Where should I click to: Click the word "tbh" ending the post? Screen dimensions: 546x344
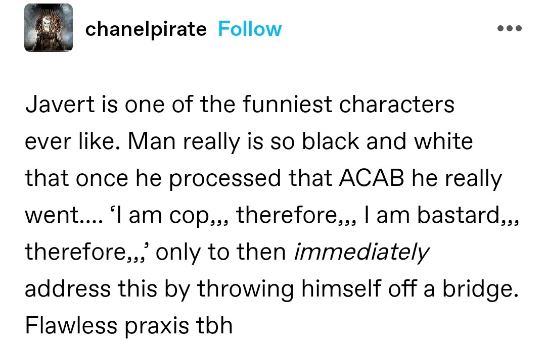[x=213, y=325]
